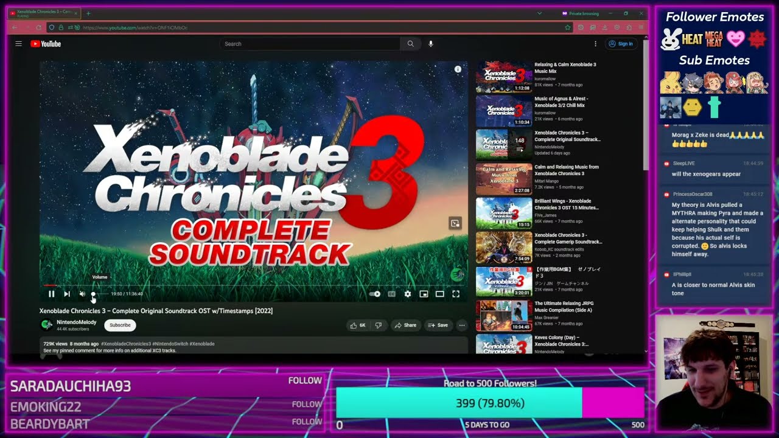This screenshot has width=779, height=438.
Task: Click the channel watermark on video
Action: pyautogui.click(x=456, y=274)
